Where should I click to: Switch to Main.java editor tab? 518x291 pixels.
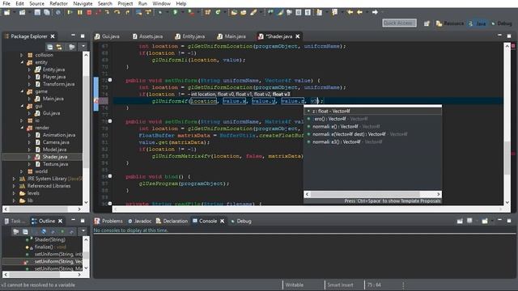click(x=231, y=36)
